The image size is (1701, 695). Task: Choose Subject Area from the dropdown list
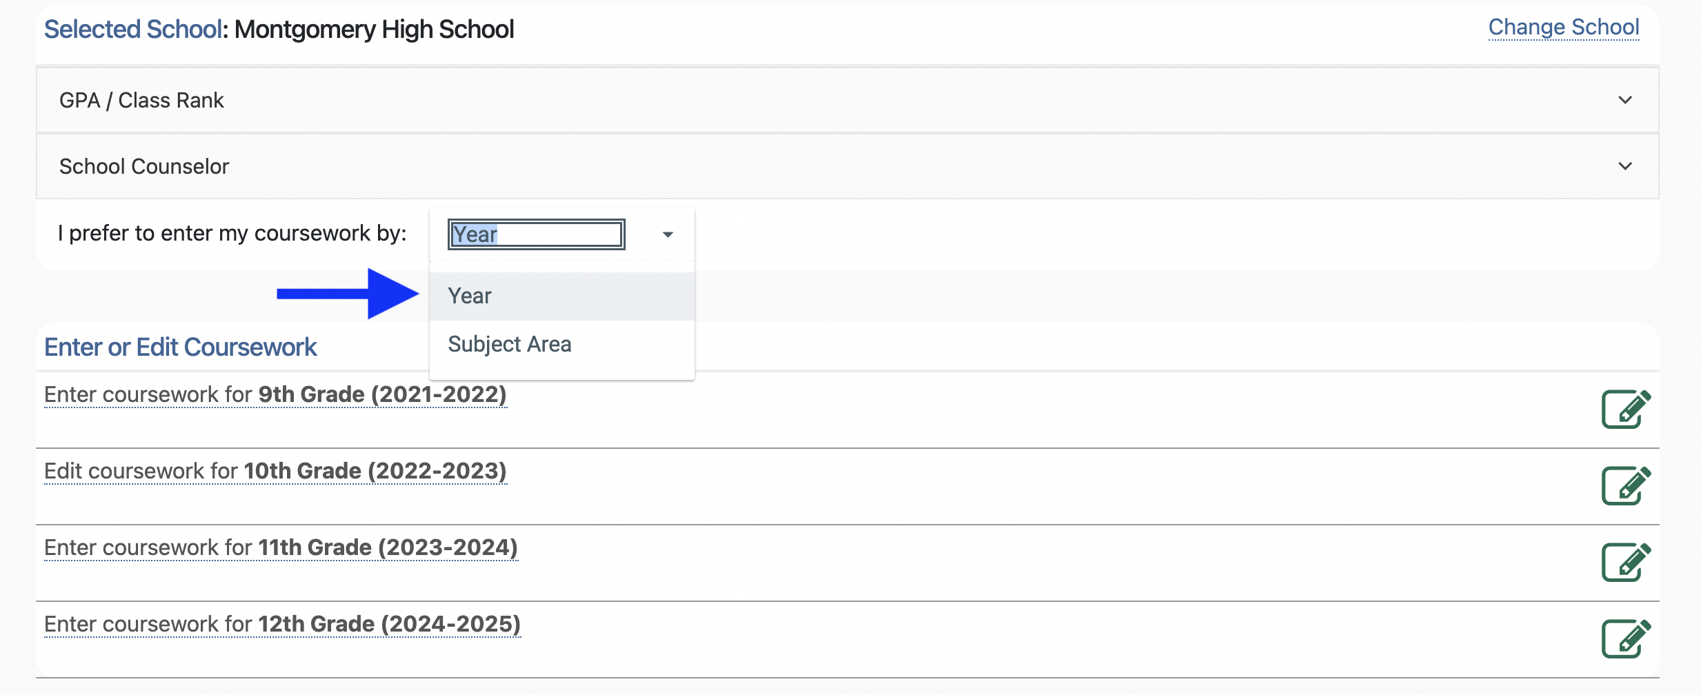point(510,344)
